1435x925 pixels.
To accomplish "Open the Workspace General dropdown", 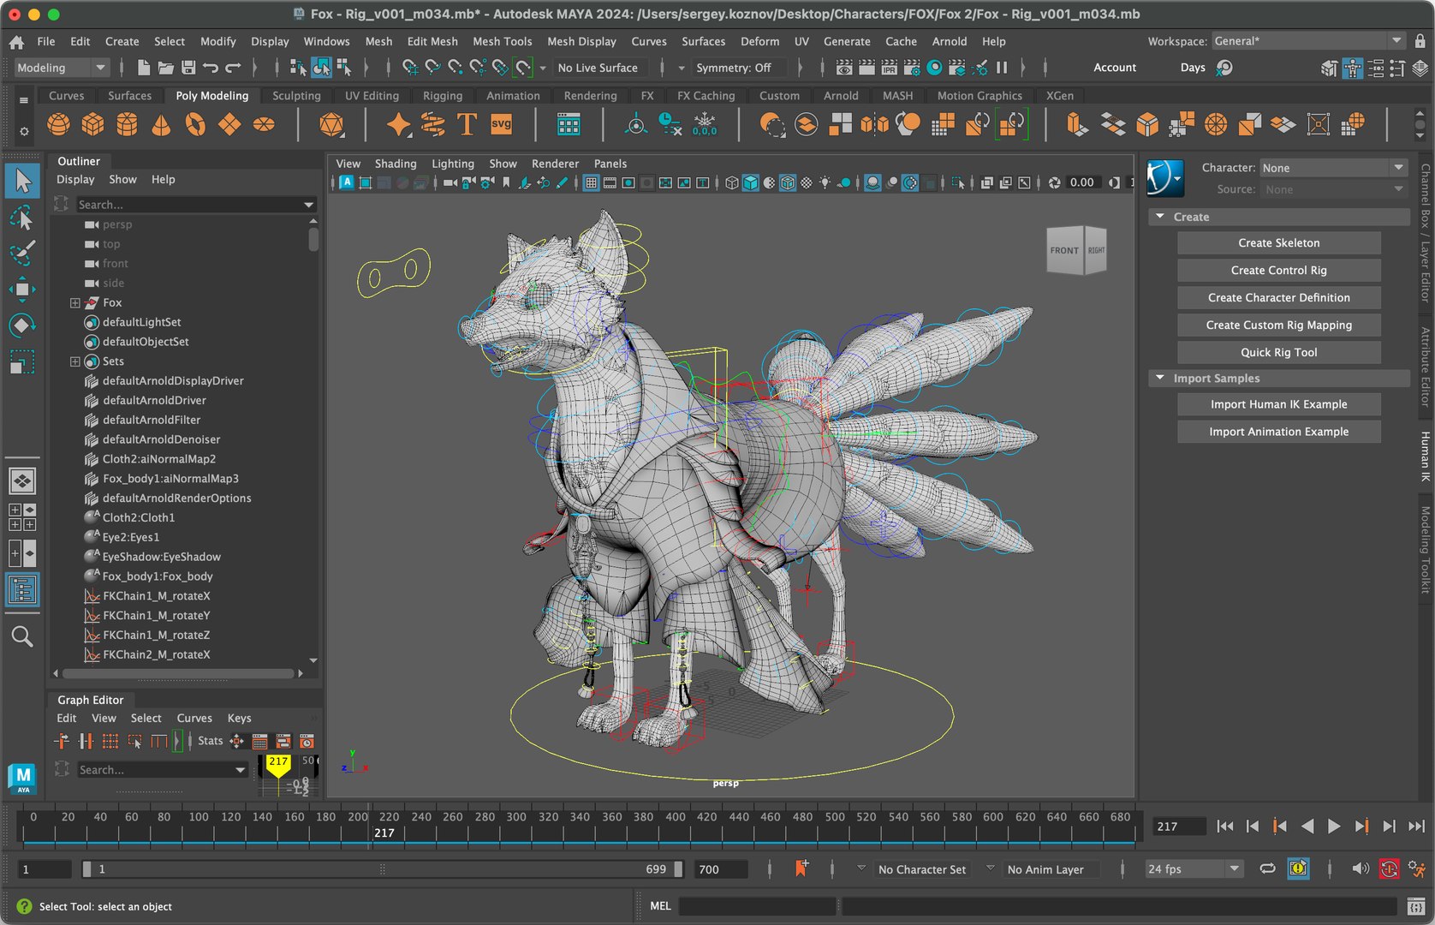I will point(1308,41).
